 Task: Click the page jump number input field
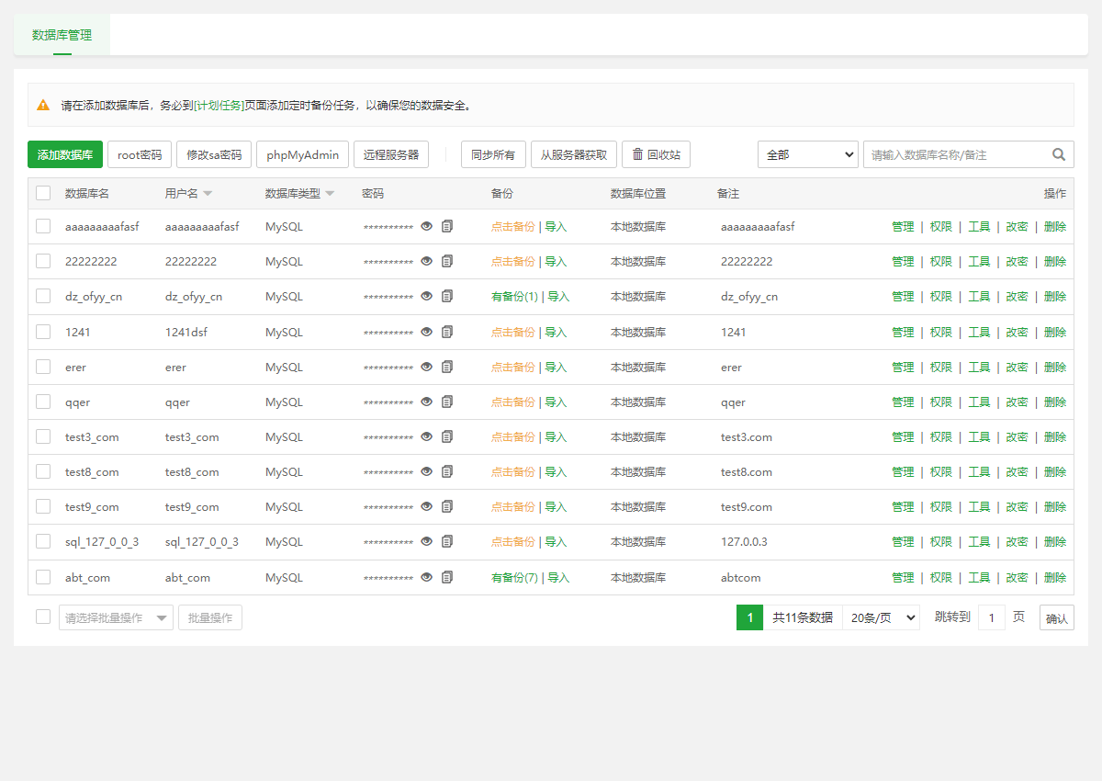pyautogui.click(x=992, y=617)
